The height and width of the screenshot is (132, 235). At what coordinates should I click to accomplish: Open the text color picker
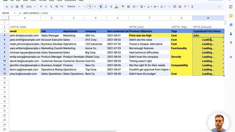pos(116,7)
